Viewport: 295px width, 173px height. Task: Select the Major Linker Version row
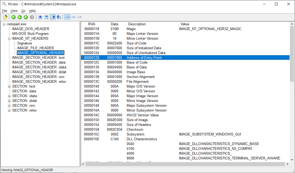point(185,34)
